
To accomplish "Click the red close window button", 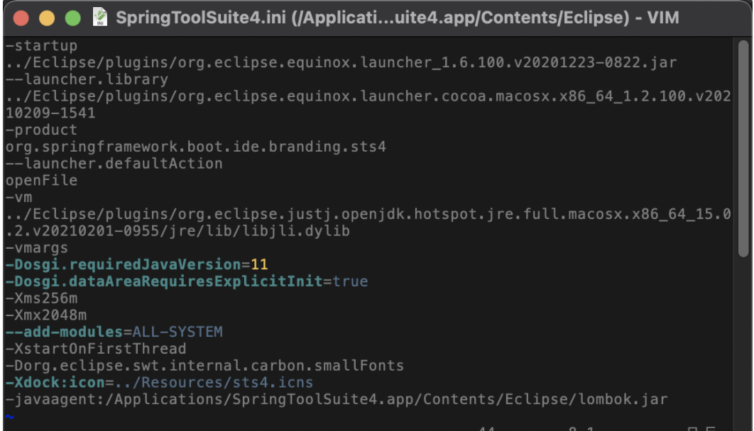I will click(21, 18).
